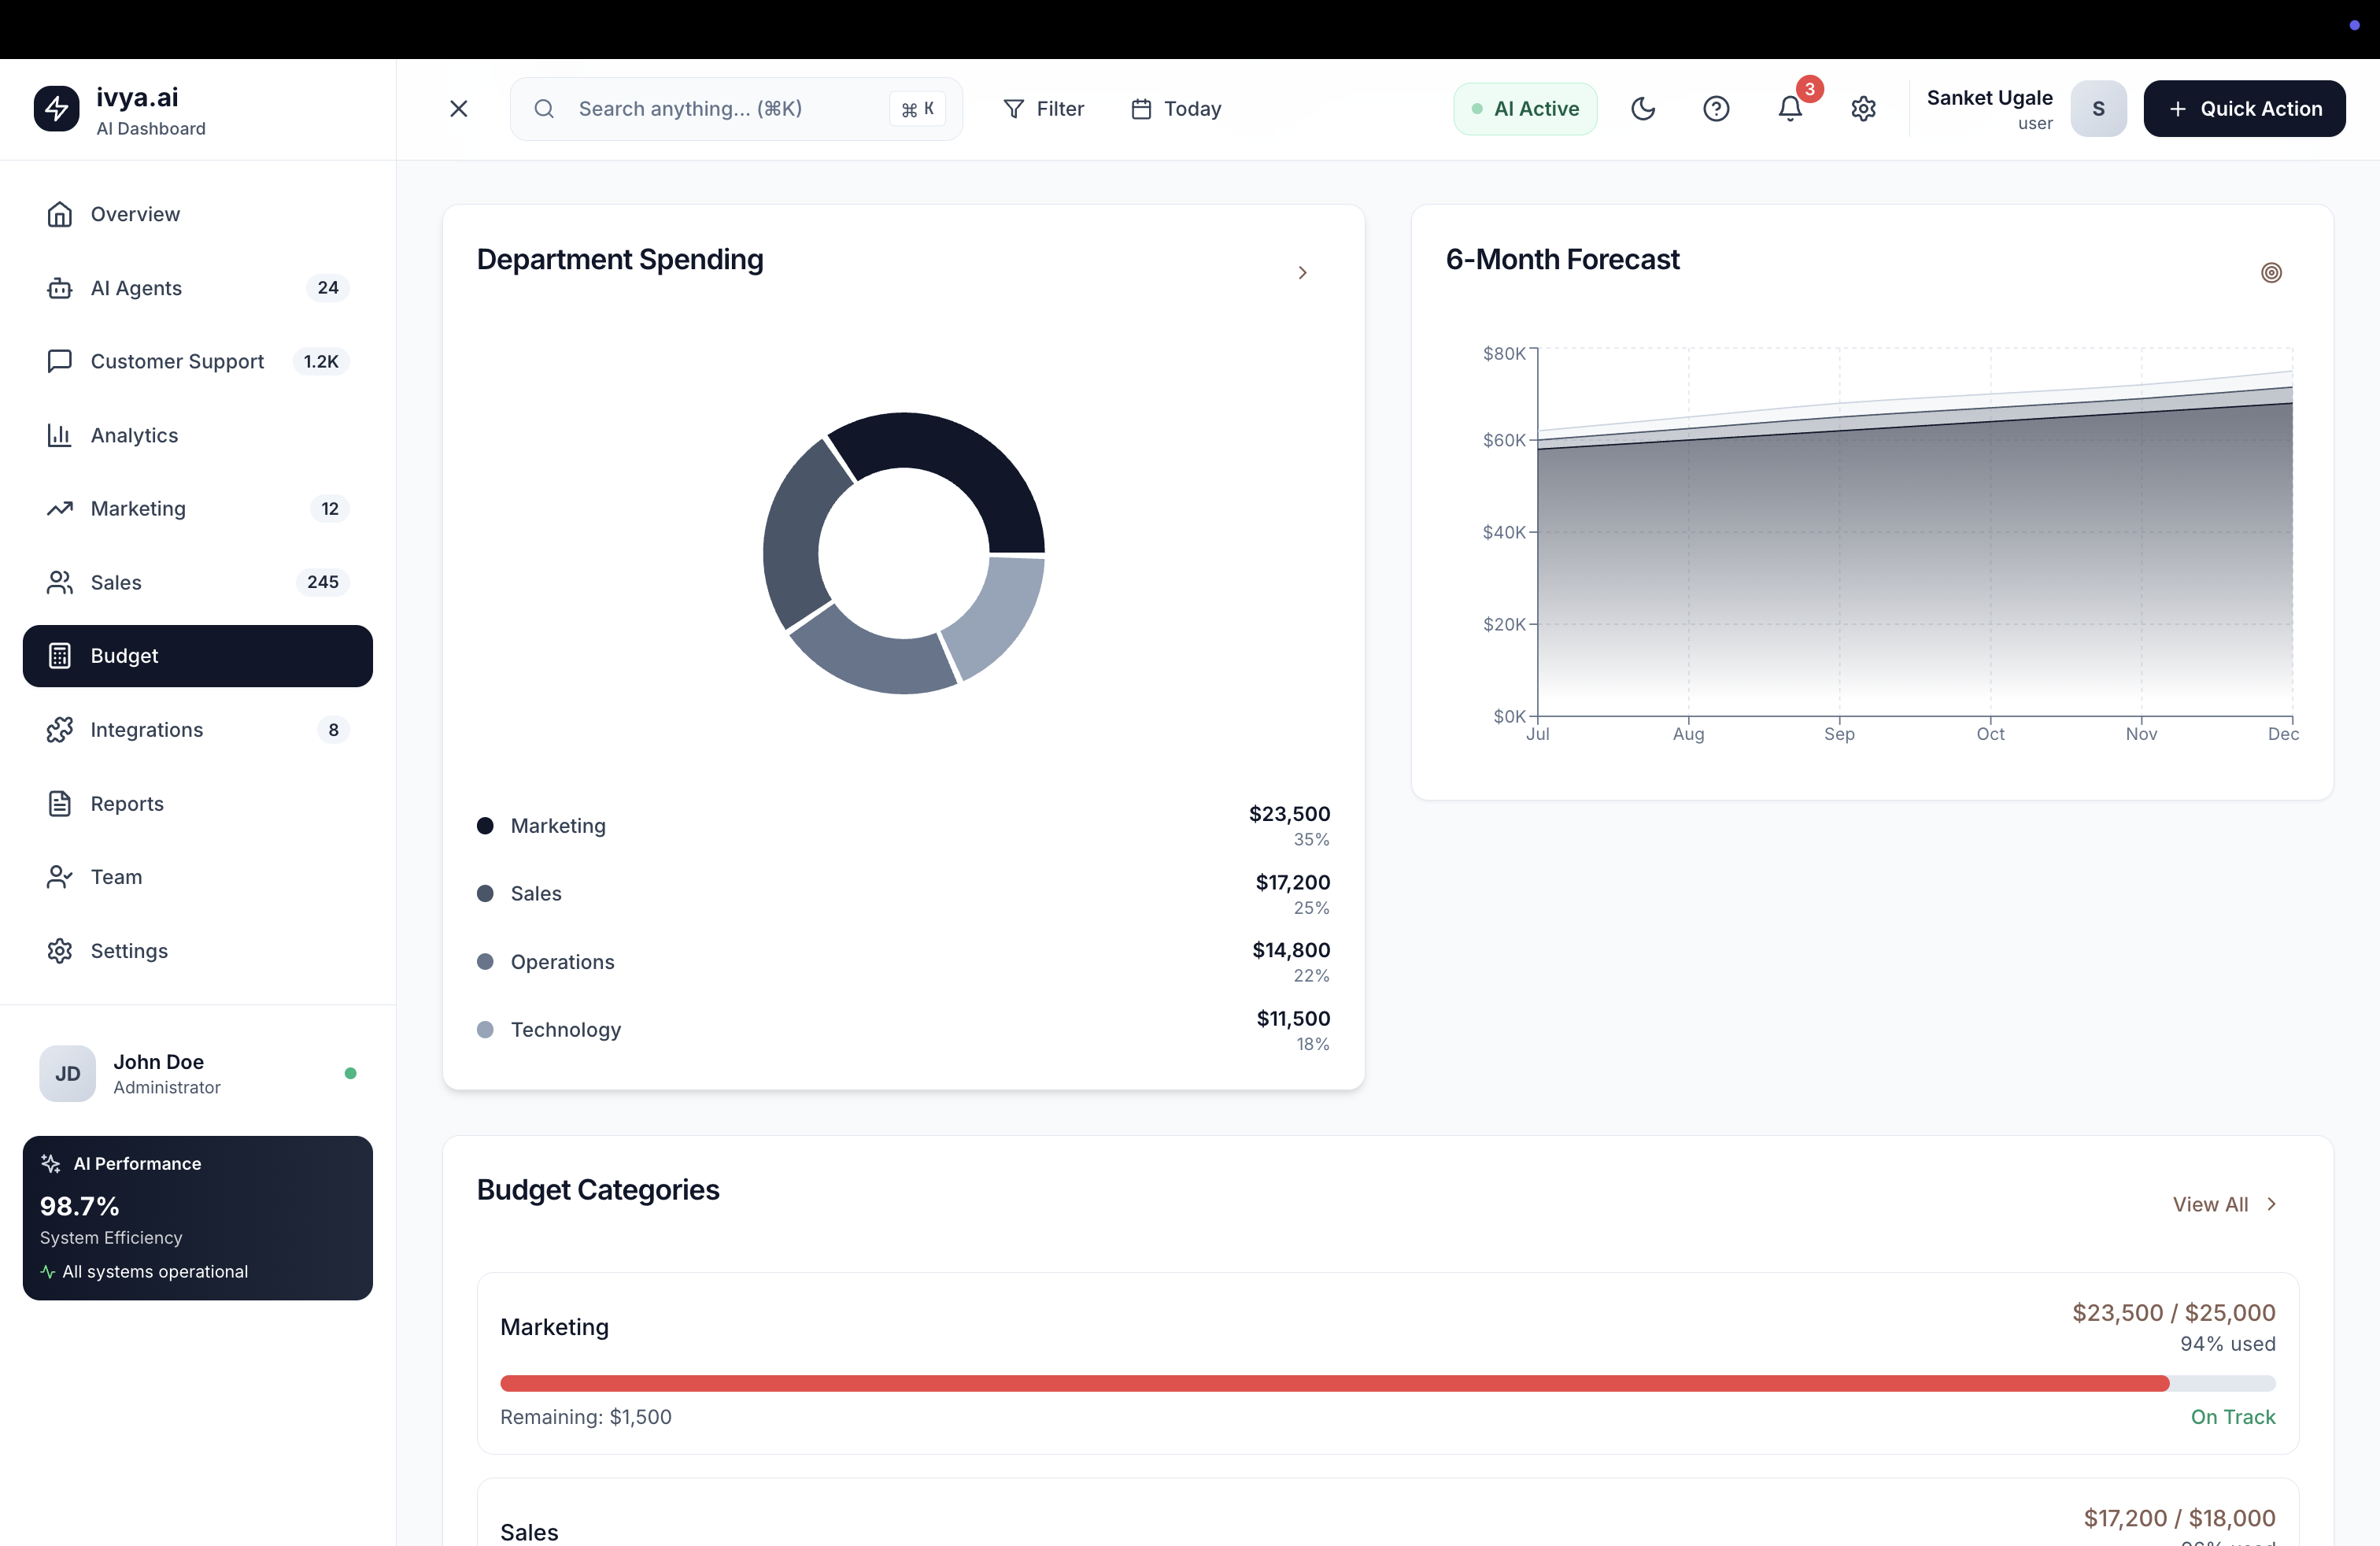
Task: Toggle the Marketing legend dot in chart
Action: pyautogui.click(x=485, y=826)
